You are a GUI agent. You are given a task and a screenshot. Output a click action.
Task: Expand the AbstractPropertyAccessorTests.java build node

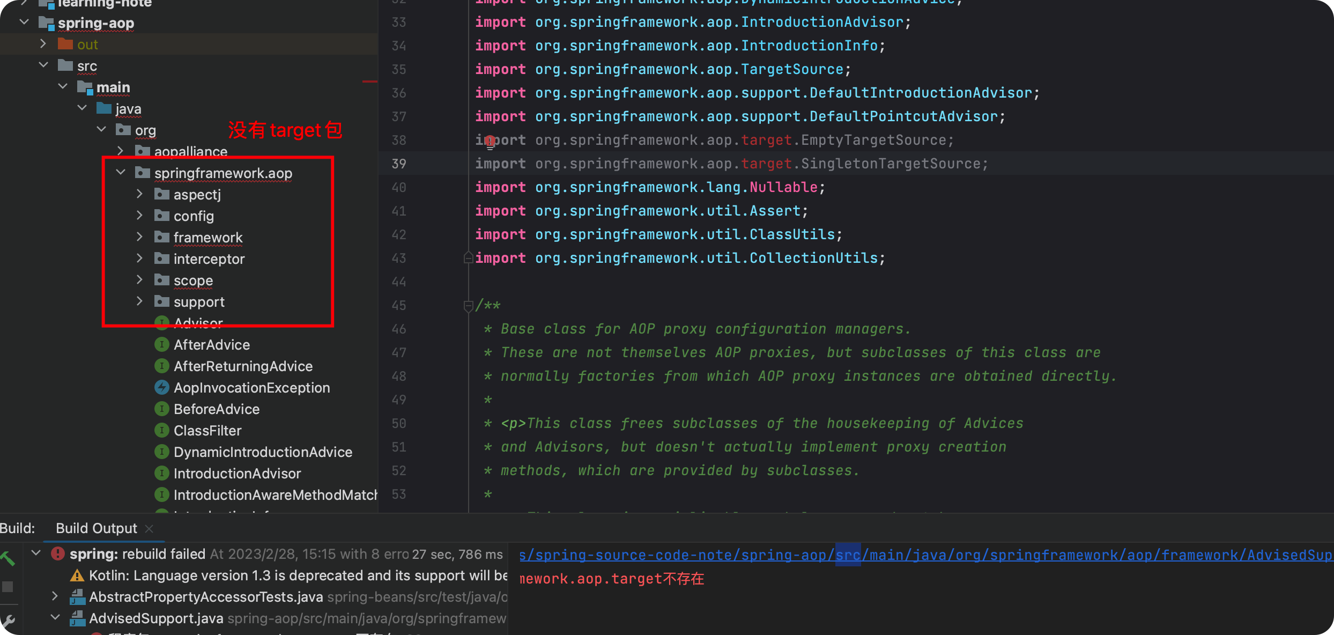tap(55, 596)
